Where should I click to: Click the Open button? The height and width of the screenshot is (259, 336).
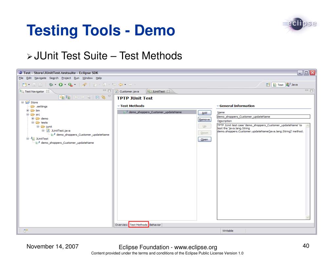pos(204,139)
